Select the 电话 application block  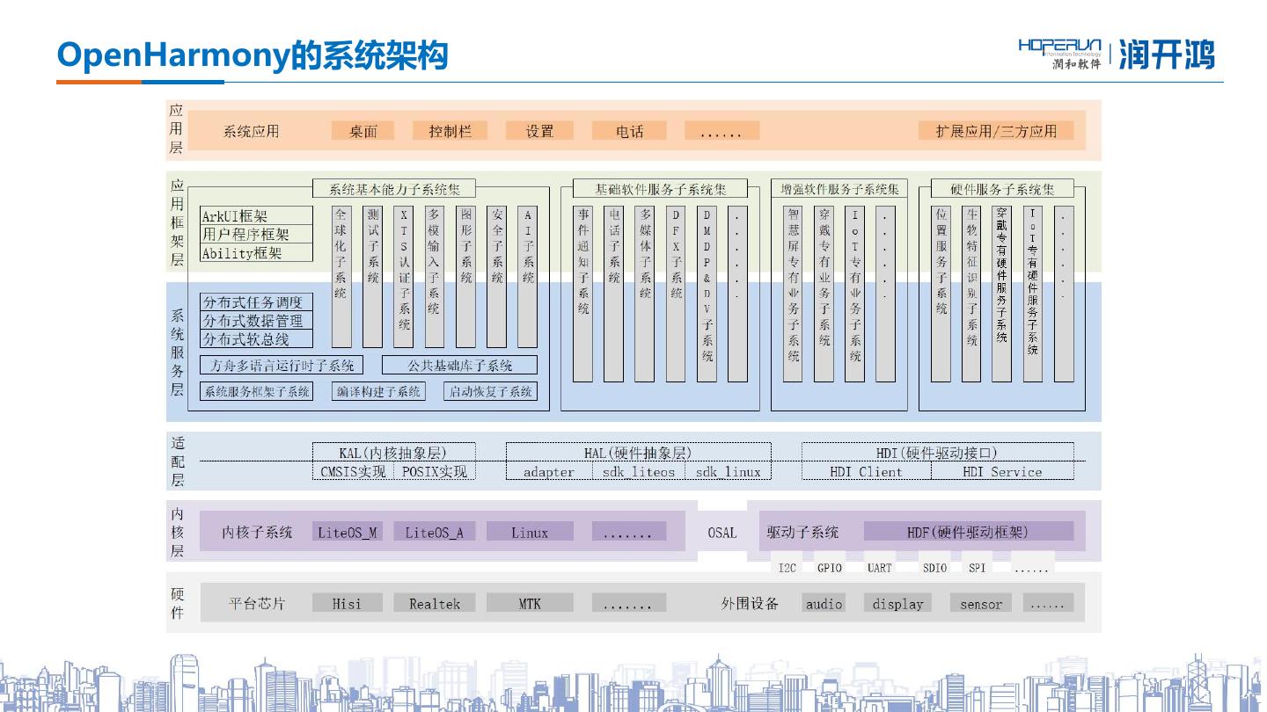click(629, 131)
